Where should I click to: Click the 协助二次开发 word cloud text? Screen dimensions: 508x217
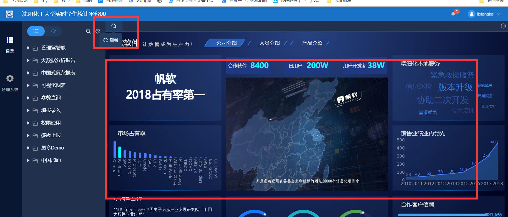(442, 100)
